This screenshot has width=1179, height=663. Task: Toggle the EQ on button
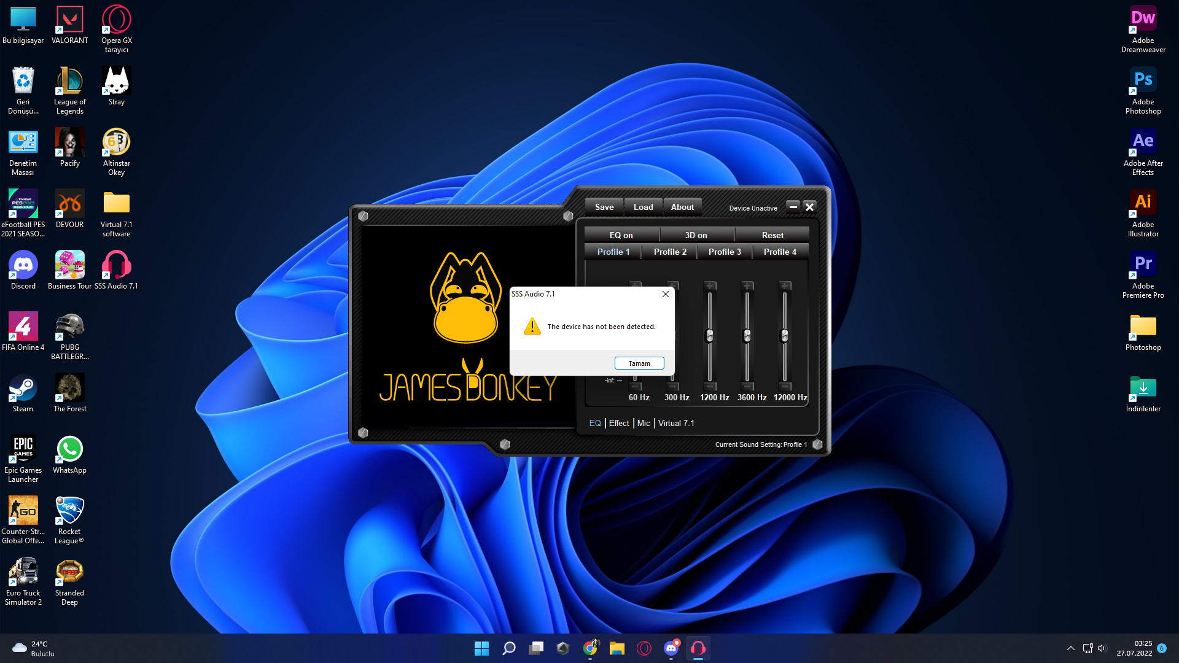pos(621,235)
